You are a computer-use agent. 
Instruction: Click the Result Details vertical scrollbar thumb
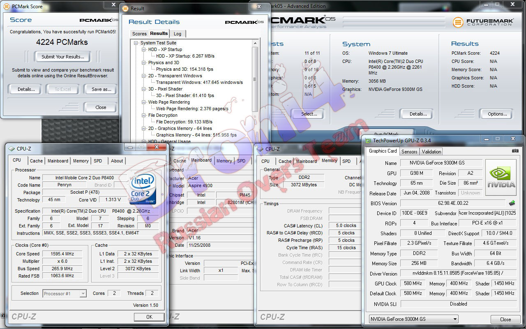[256, 79]
